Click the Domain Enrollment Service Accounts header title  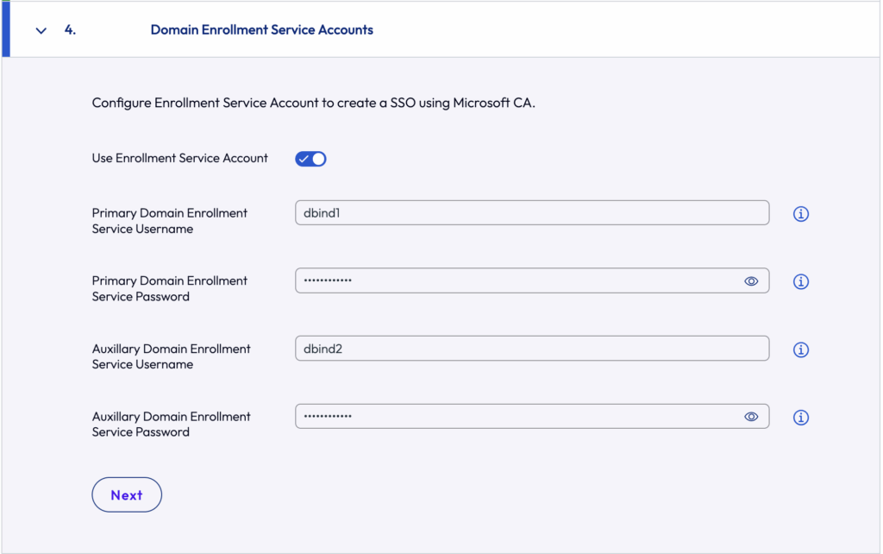click(261, 30)
